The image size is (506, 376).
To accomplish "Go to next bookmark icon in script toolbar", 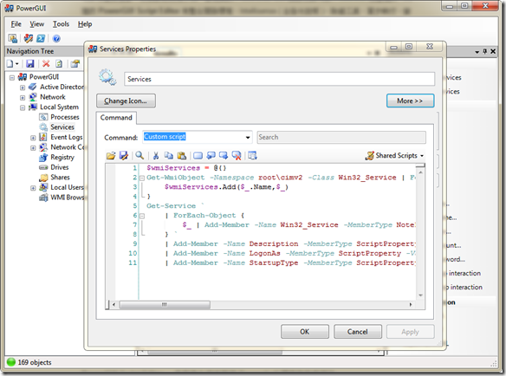I will (x=224, y=156).
